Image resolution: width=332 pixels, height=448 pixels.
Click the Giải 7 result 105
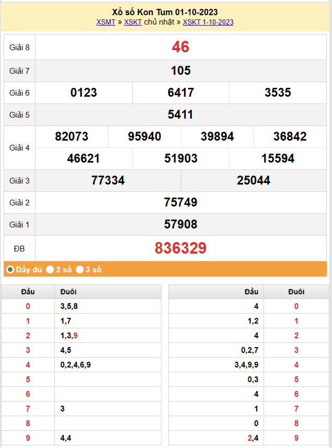tap(180, 71)
